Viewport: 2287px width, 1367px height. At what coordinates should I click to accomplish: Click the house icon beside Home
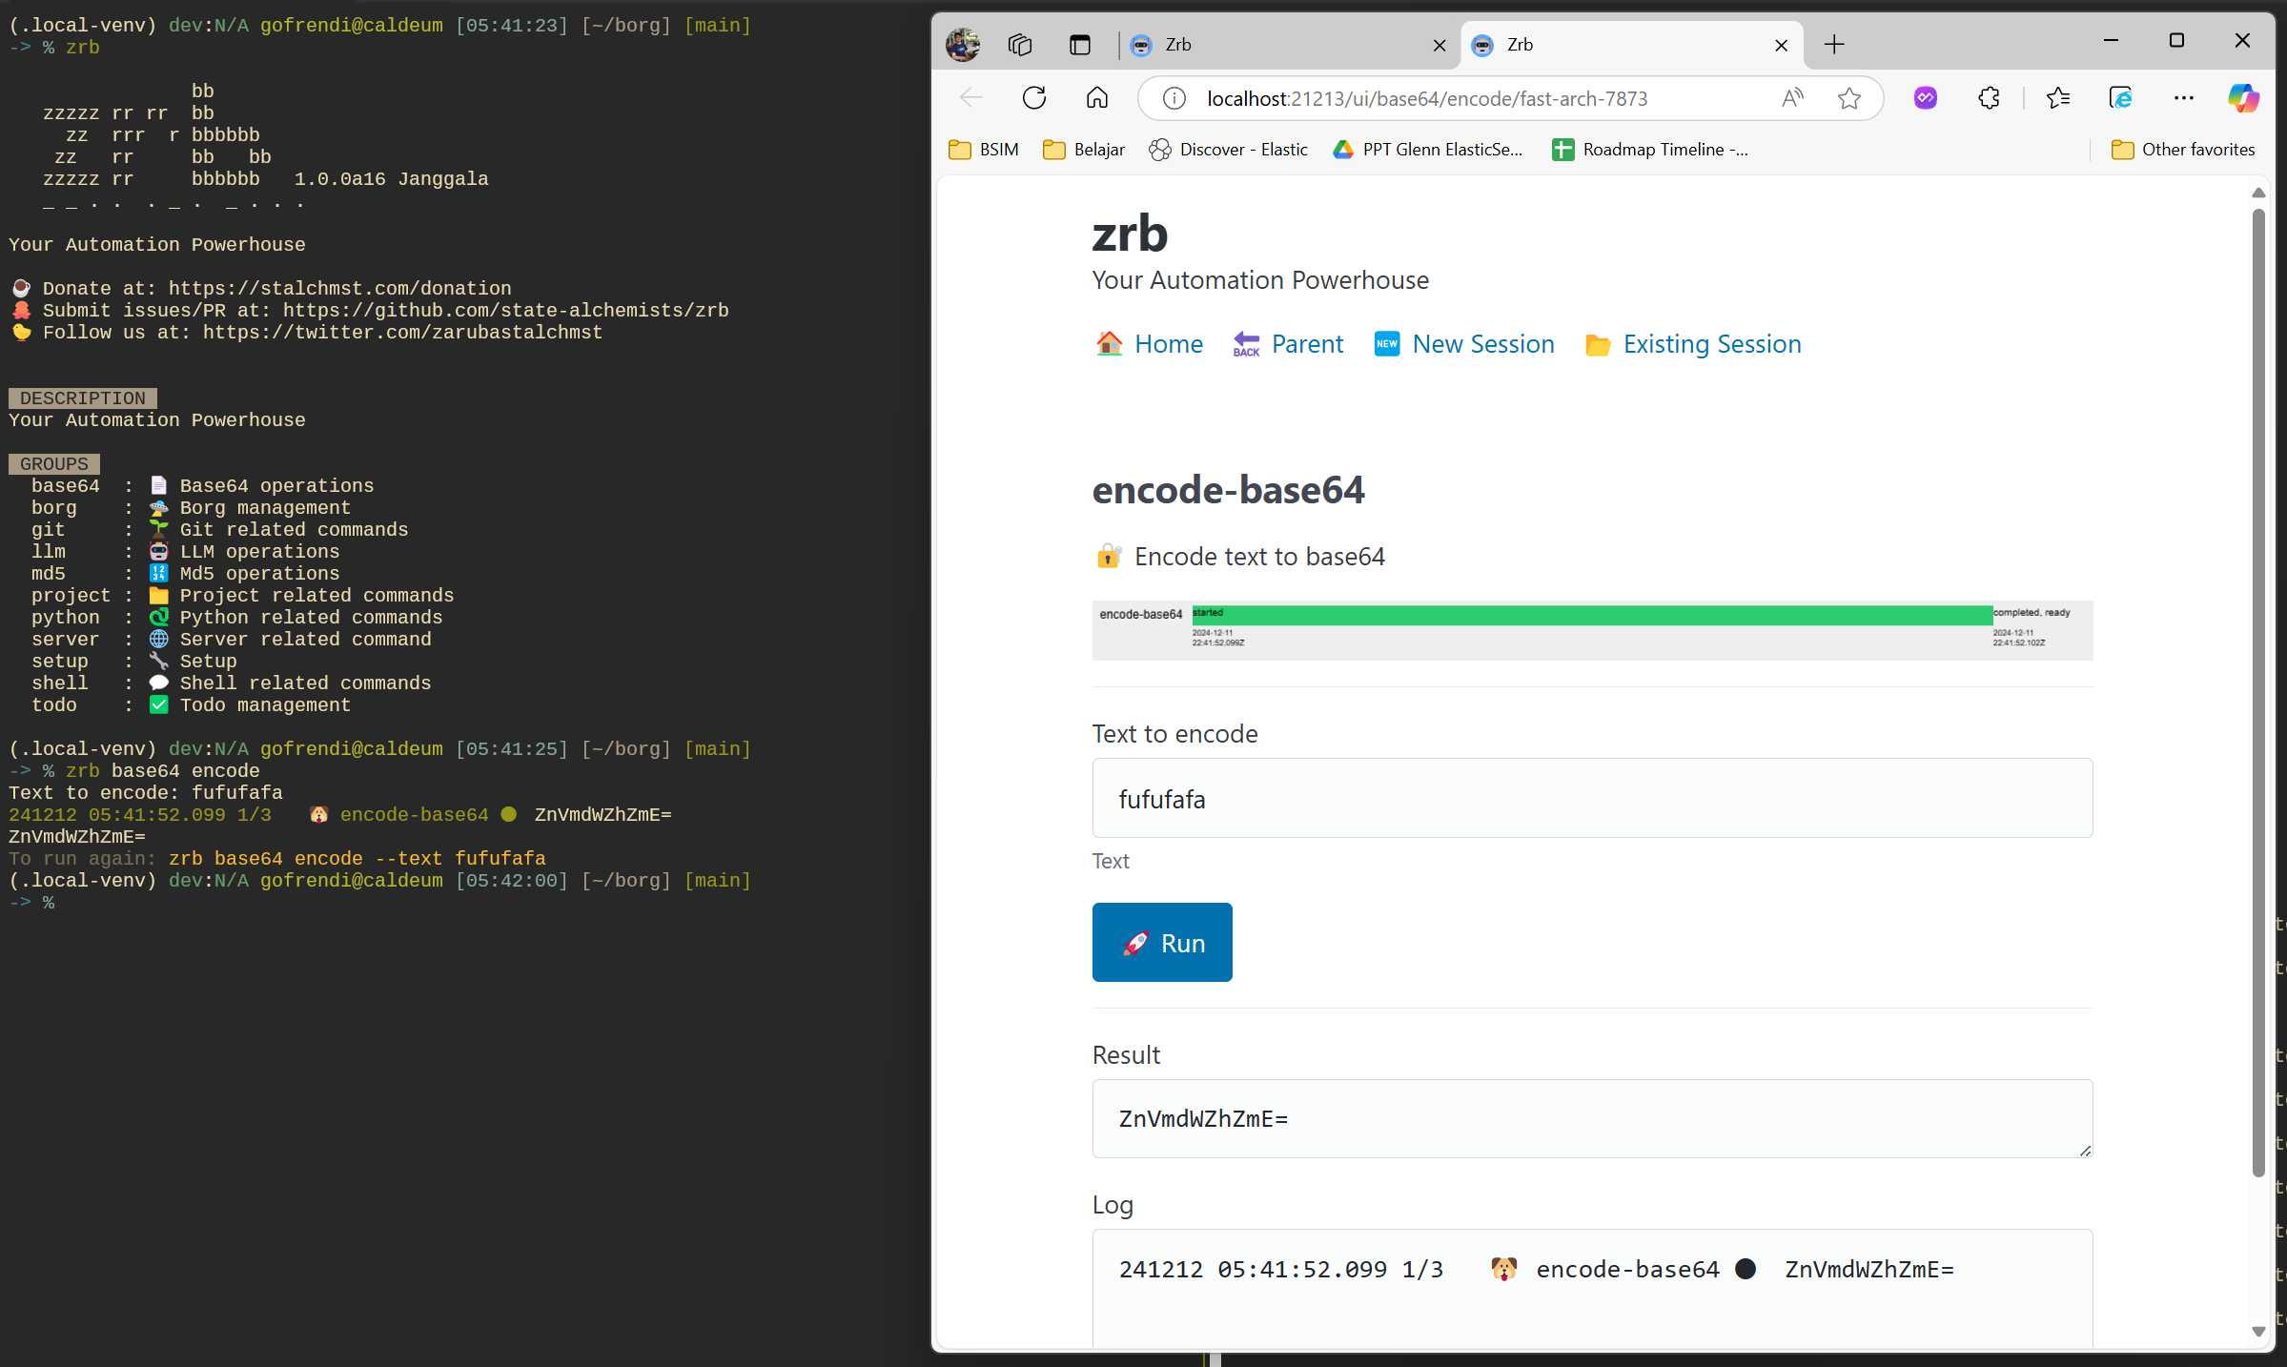(1109, 344)
